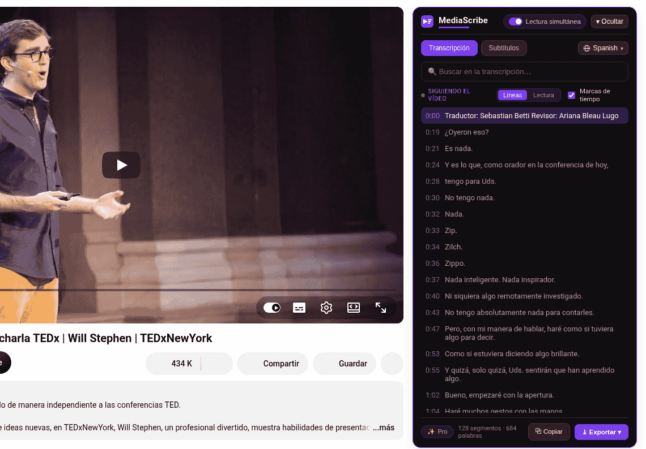Open the Subtítulos tab
This screenshot has width=646, height=449.
pyautogui.click(x=503, y=48)
